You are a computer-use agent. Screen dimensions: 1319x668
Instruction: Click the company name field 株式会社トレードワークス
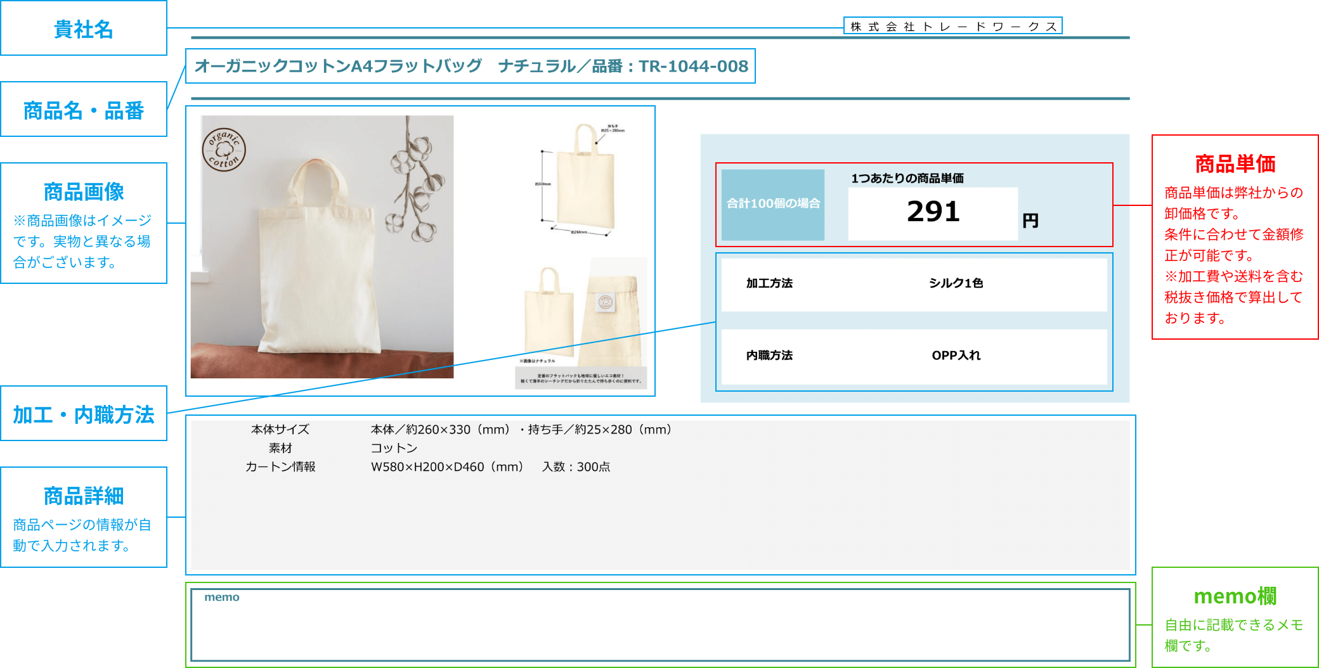[x=952, y=26]
